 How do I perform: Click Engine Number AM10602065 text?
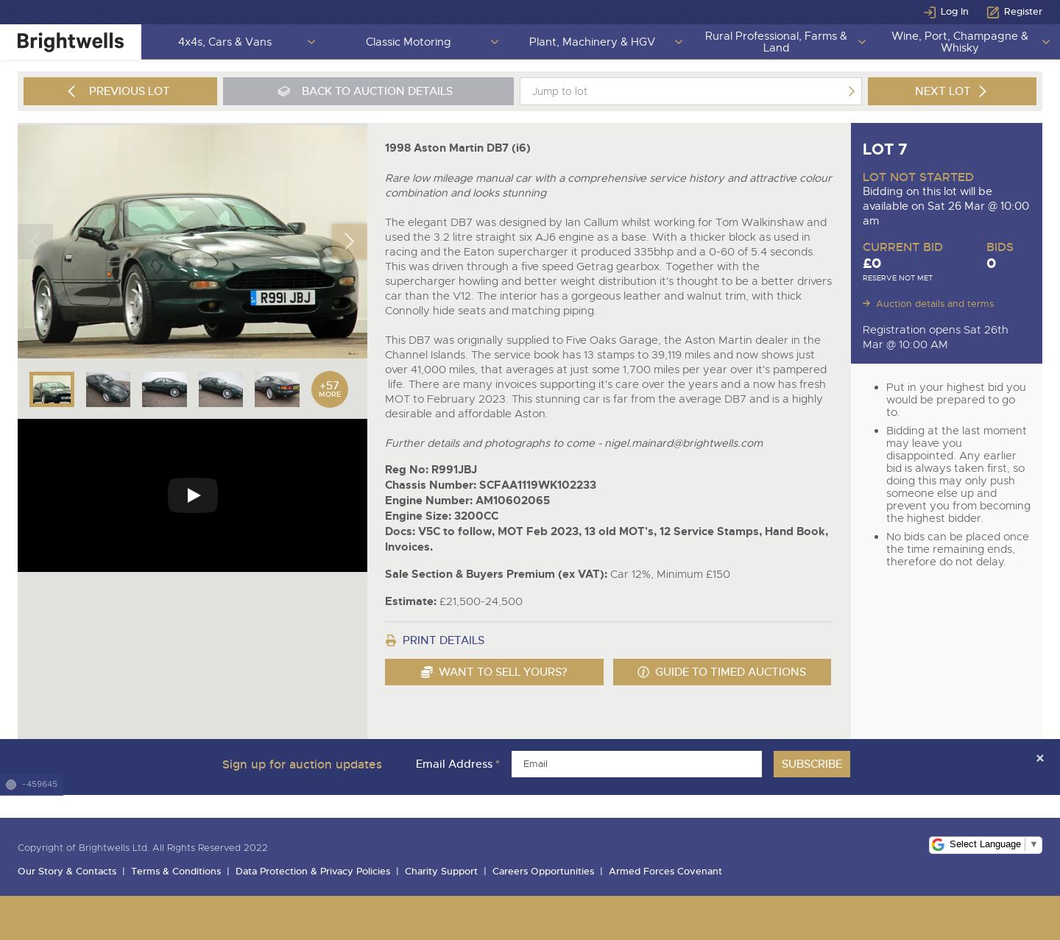tap(467, 501)
